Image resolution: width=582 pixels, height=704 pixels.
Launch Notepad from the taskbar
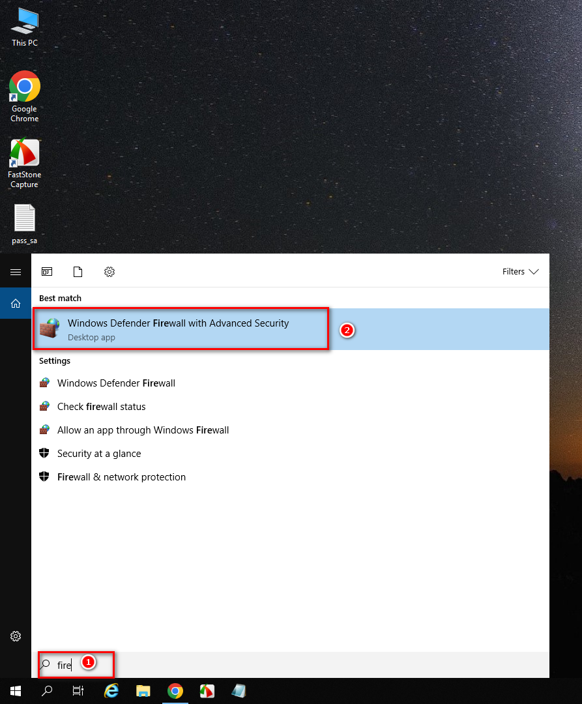pos(239,691)
